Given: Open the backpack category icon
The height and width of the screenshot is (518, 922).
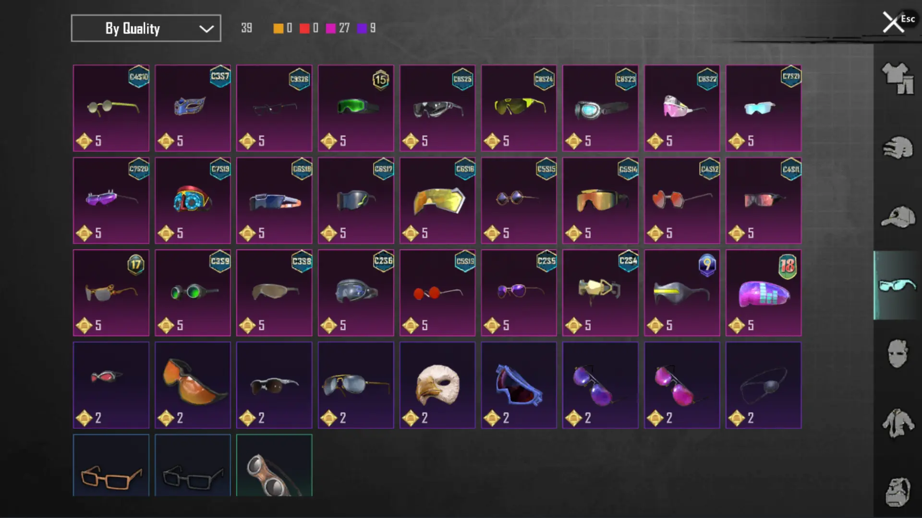Looking at the screenshot, I should point(898,492).
